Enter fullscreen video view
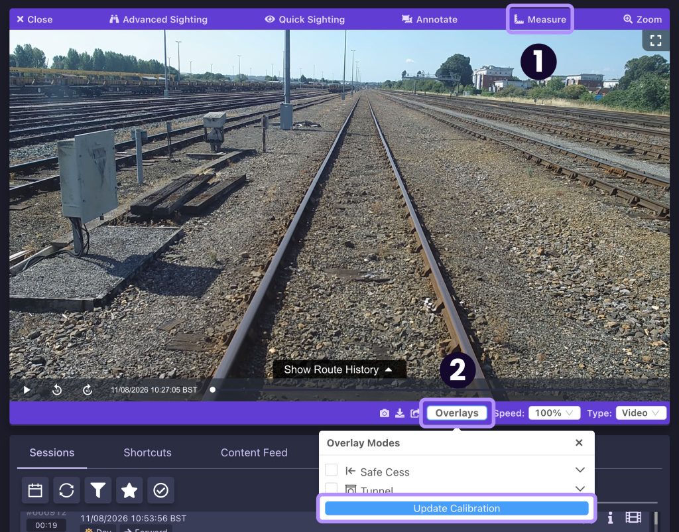The height and width of the screenshot is (532, 679). coord(656,40)
